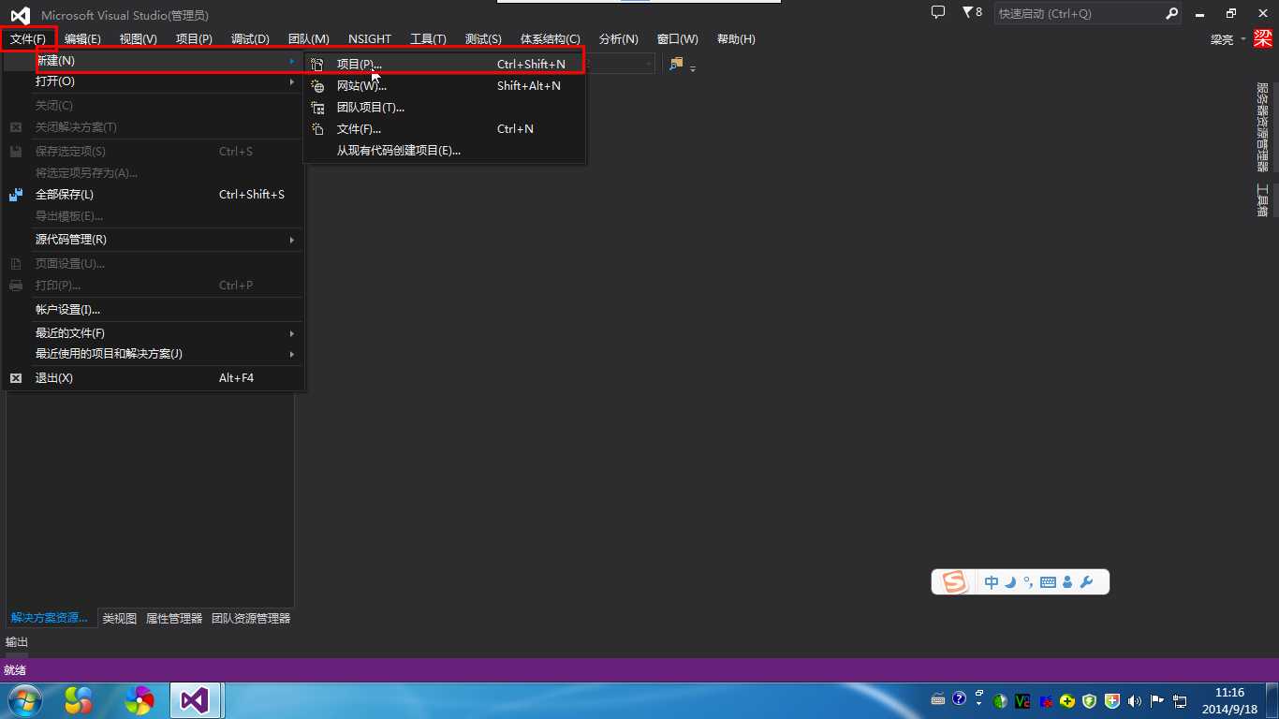The width and height of the screenshot is (1279, 719).
Task: Toggle the moon half-width/full-width icon
Action: point(1010,582)
